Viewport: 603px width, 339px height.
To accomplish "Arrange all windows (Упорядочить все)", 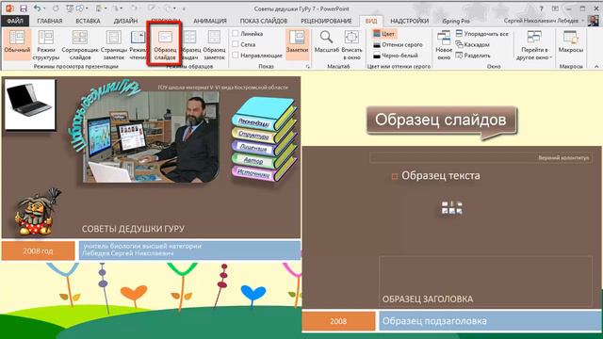I will point(481,34).
